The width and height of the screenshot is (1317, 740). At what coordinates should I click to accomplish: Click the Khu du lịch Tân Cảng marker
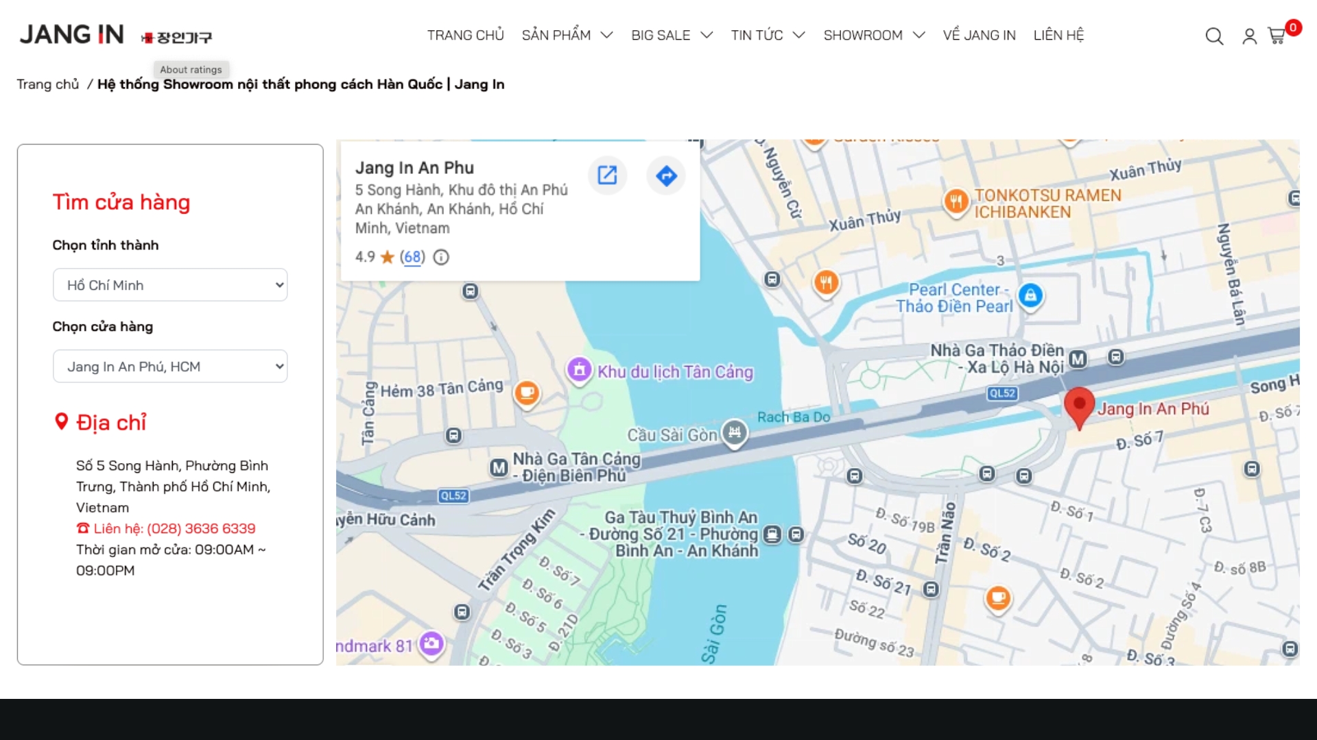coord(579,371)
